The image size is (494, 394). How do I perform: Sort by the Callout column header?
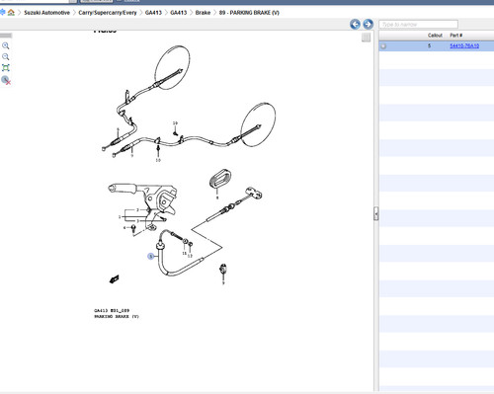(x=435, y=36)
